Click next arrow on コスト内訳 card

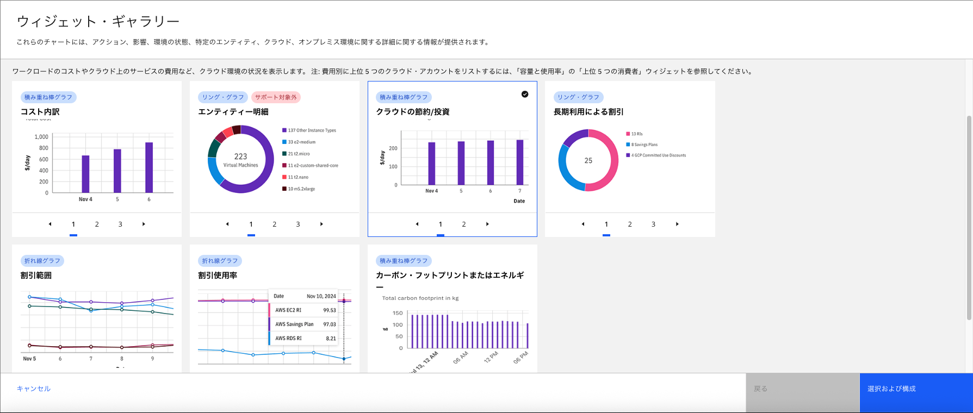pos(144,224)
